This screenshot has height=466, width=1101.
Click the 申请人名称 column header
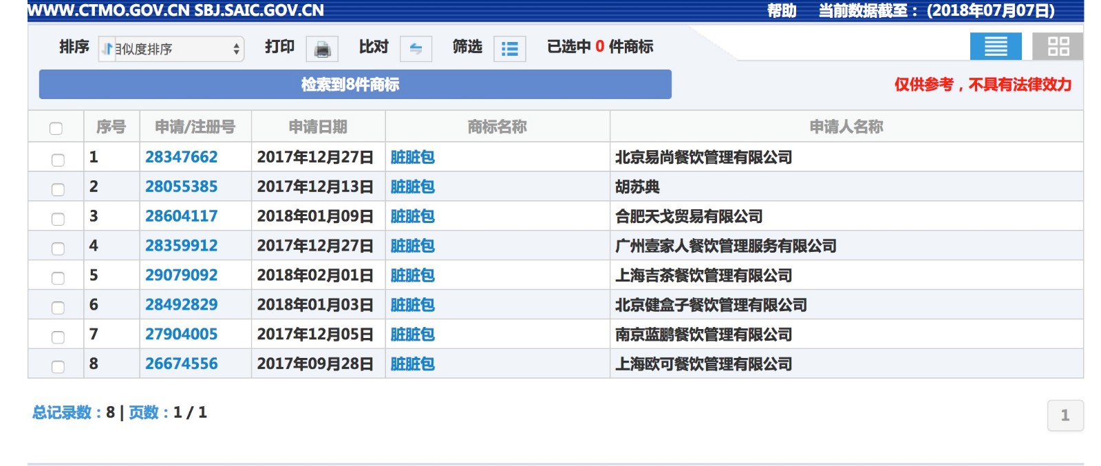click(846, 127)
